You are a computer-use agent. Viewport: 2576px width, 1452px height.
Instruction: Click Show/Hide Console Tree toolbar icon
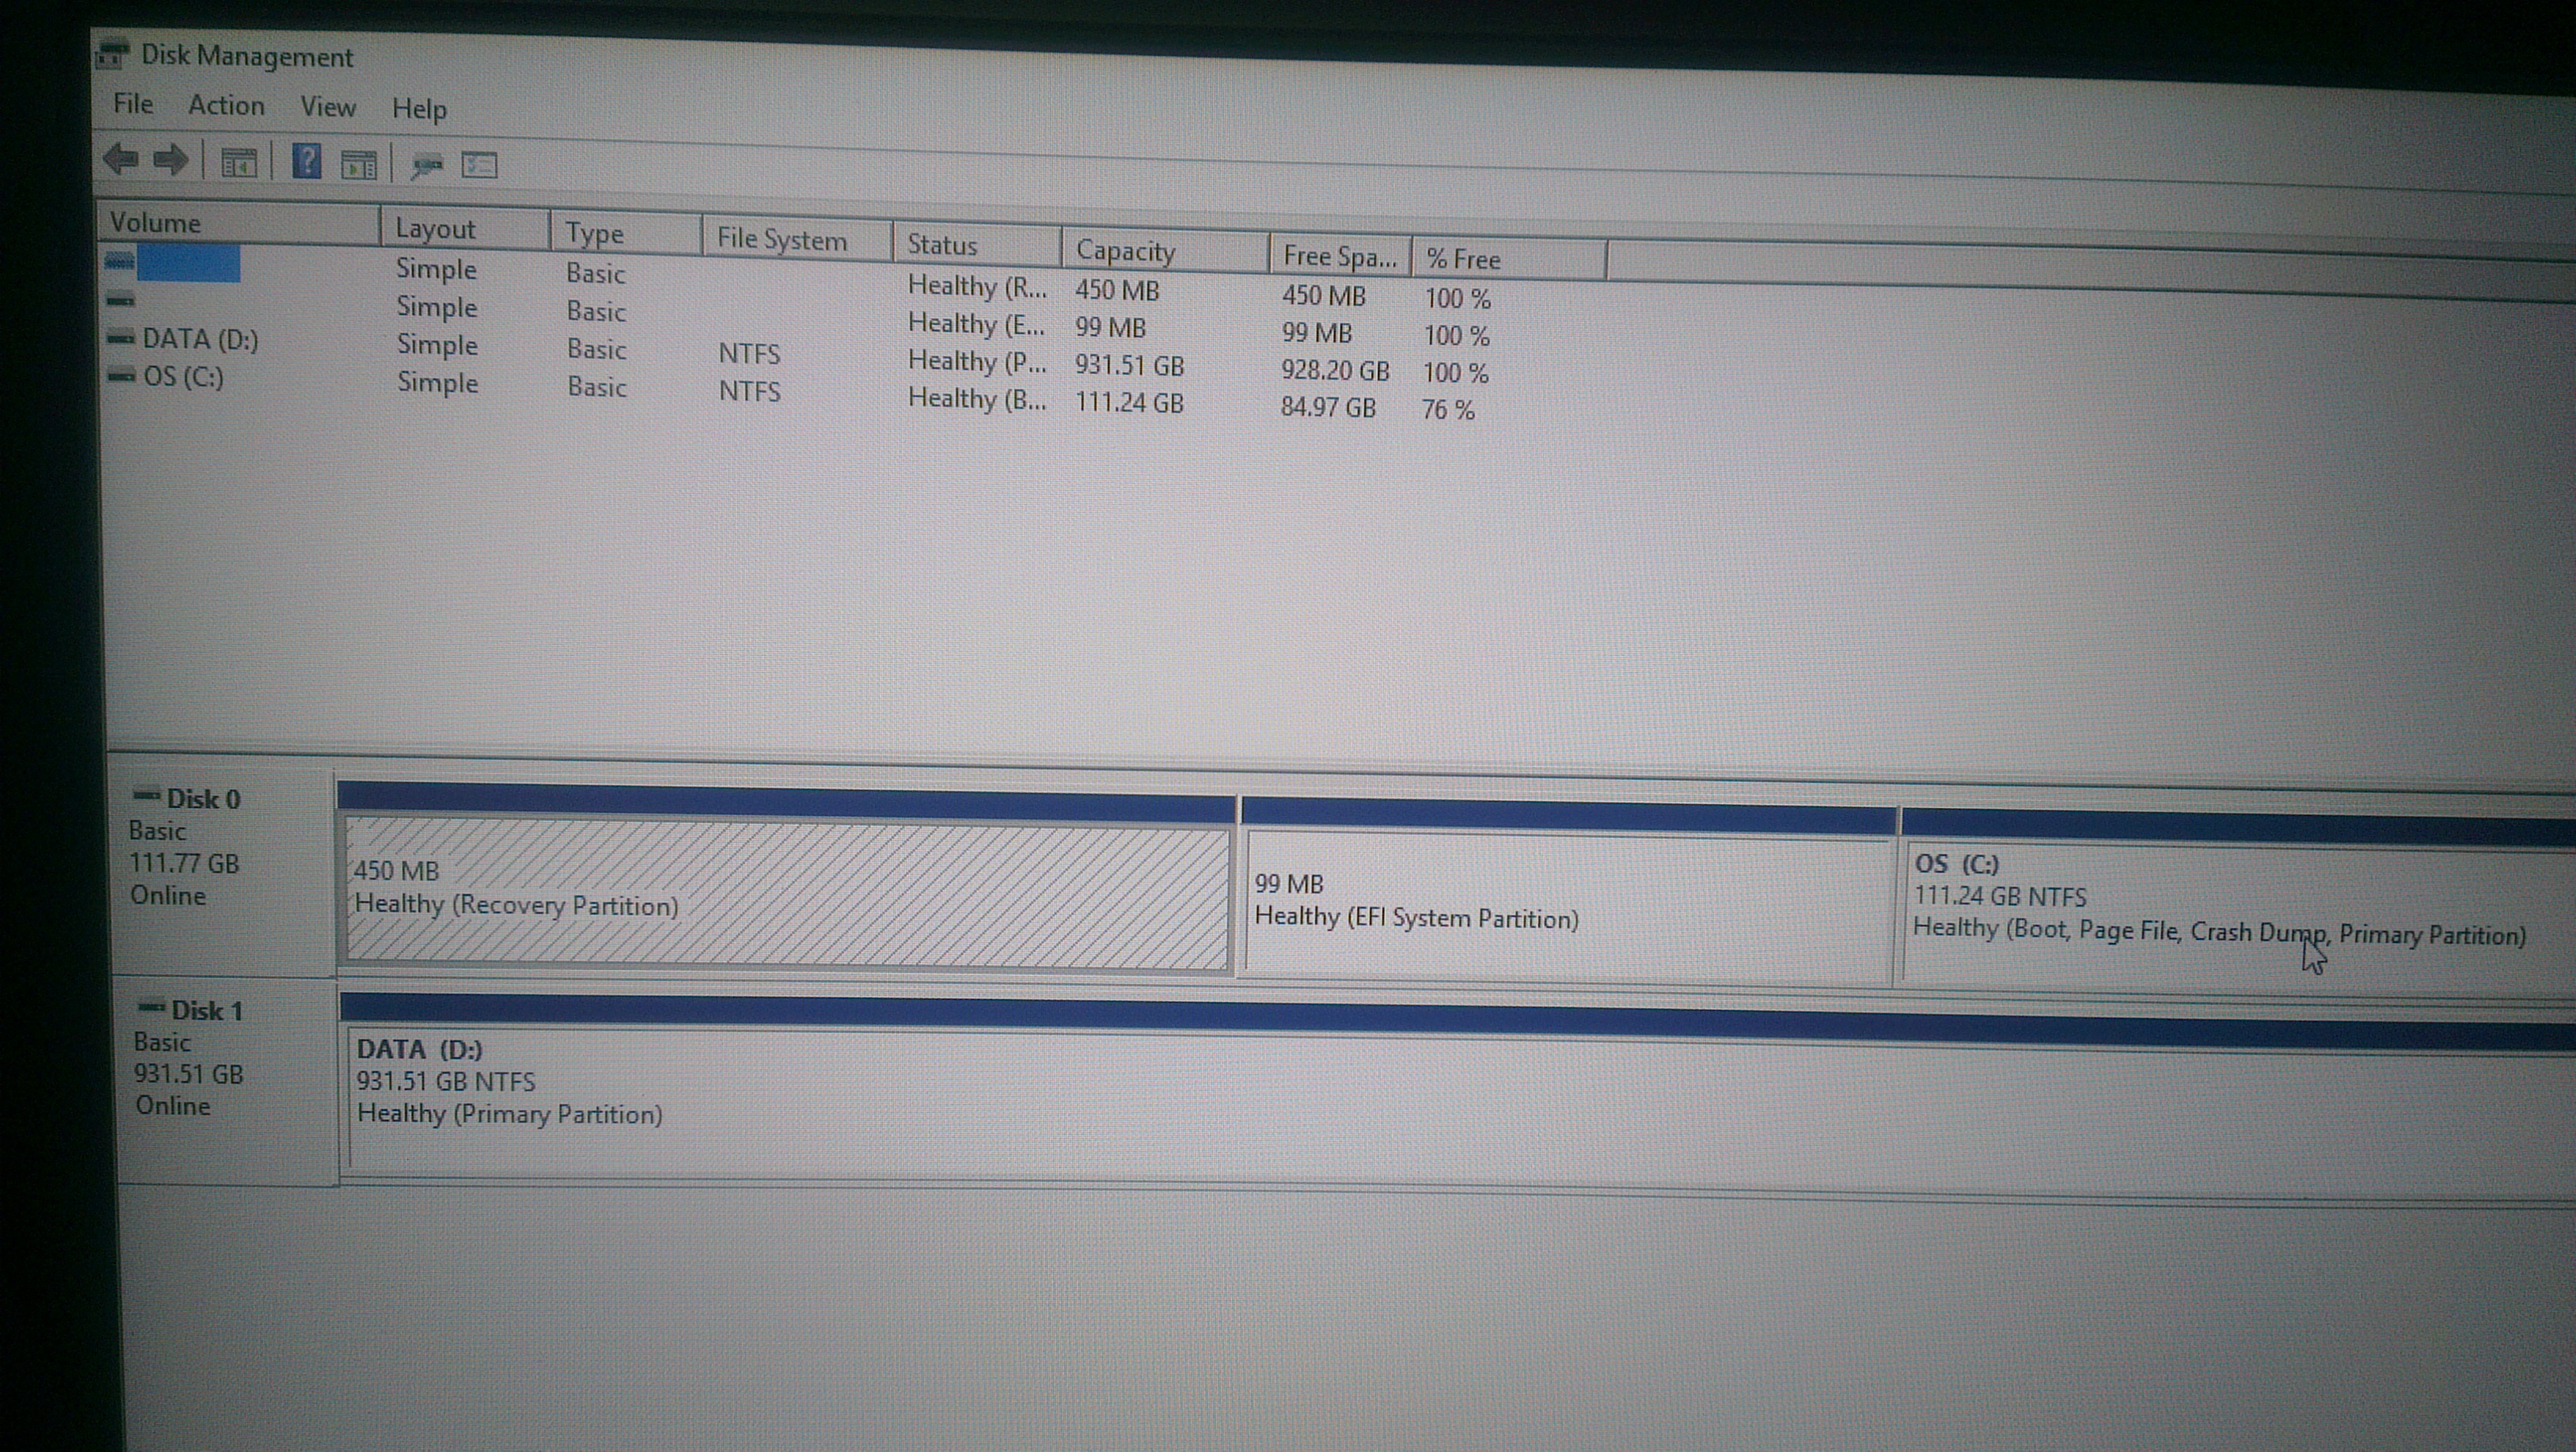tap(238, 162)
